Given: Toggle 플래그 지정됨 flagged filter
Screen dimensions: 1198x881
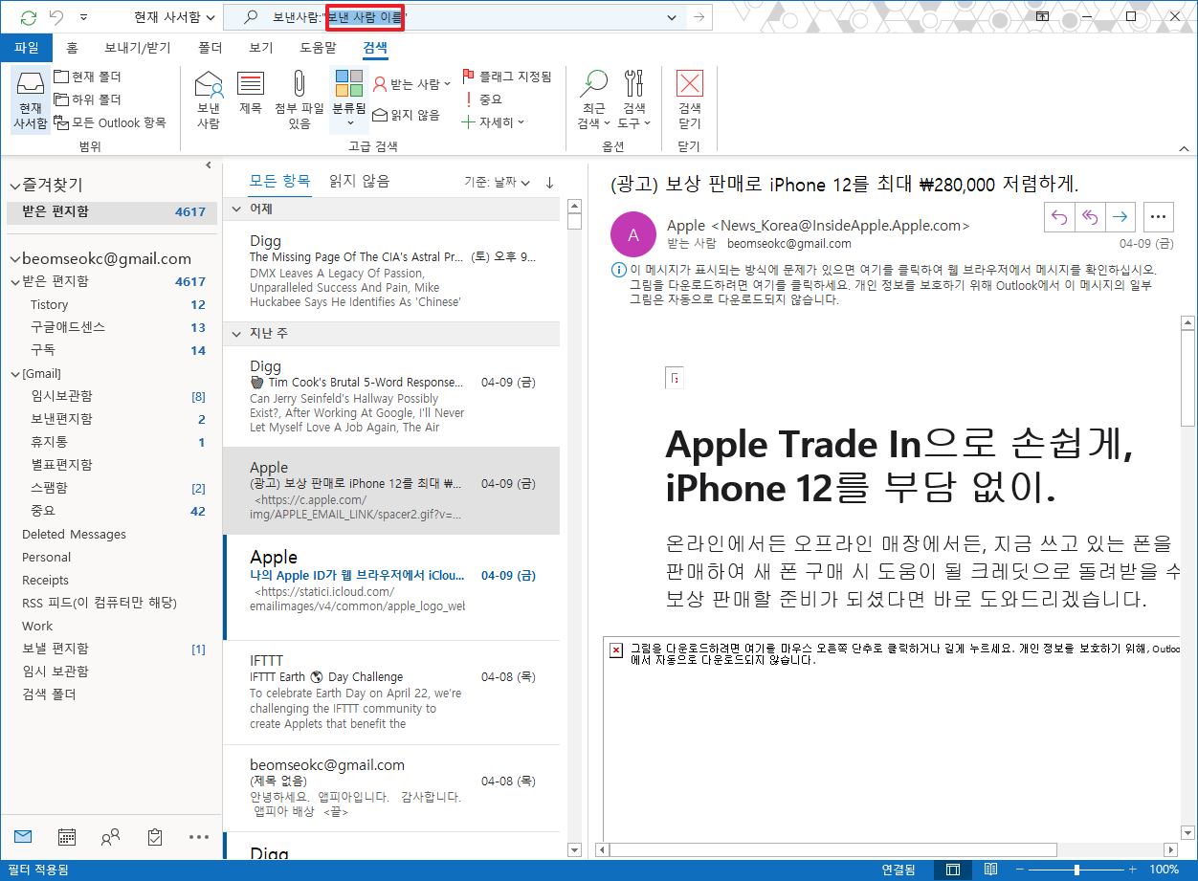Looking at the screenshot, I should 507,77.
